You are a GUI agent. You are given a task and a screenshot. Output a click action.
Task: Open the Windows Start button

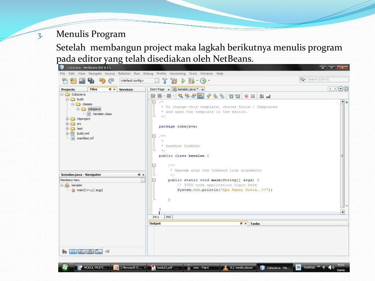[x=65, y=267]
